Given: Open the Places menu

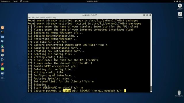Looking at the screenshot, I should [15, 1].
